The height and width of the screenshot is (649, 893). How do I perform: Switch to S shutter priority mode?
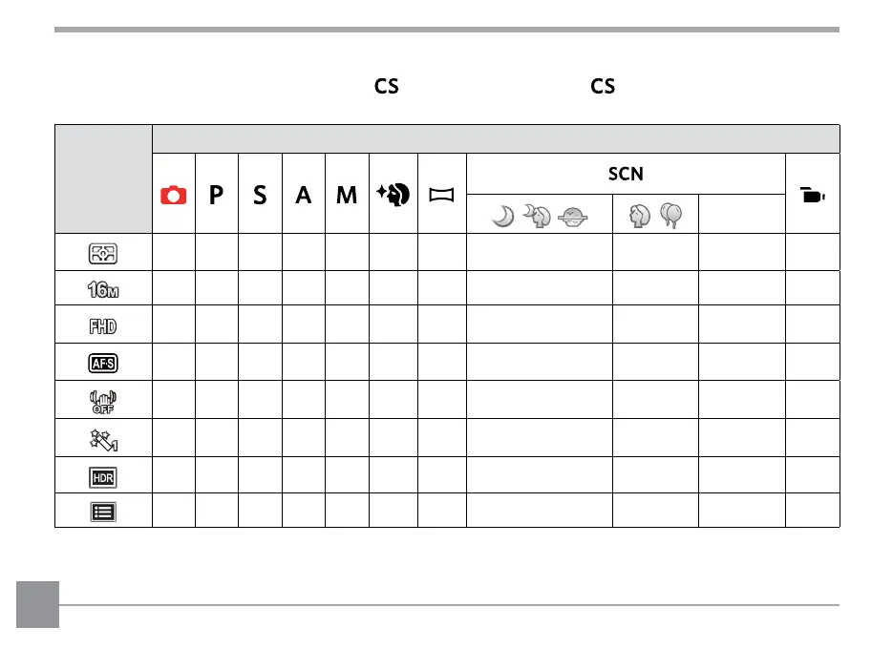pos(261,195)
